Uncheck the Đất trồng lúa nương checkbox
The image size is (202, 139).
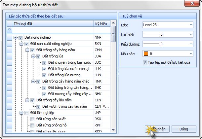click(x=45, y=75)
